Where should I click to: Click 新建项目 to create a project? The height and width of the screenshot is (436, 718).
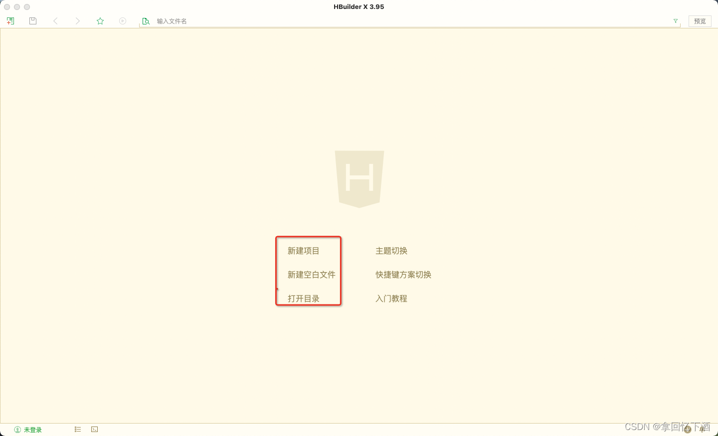(303, 251)
